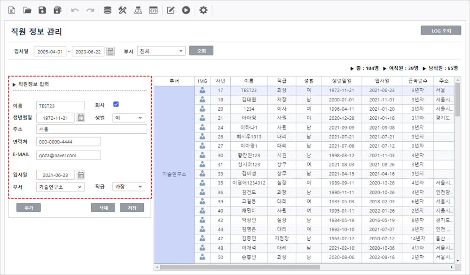
Task: Open calendar picker beside 생년월일 field
Action: (81, 118)
